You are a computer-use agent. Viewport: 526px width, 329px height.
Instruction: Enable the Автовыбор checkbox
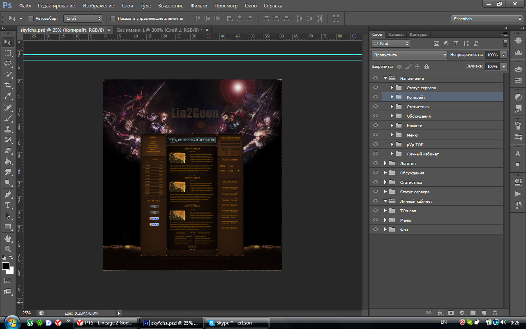[x=30, y=19]
